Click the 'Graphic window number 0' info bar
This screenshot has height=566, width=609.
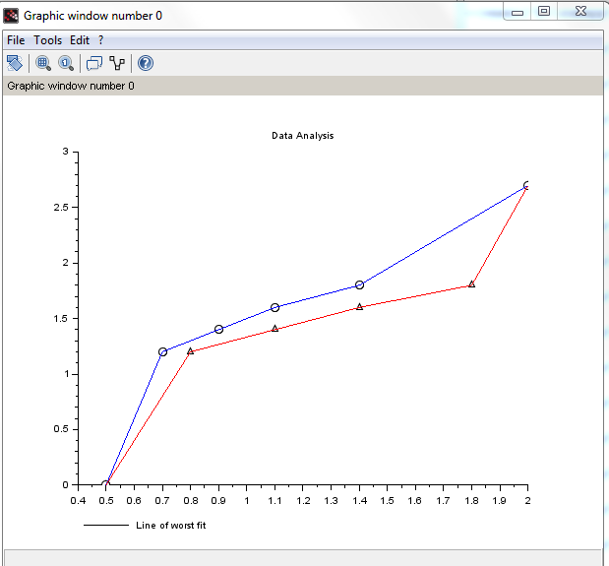[x=303, y=86]
